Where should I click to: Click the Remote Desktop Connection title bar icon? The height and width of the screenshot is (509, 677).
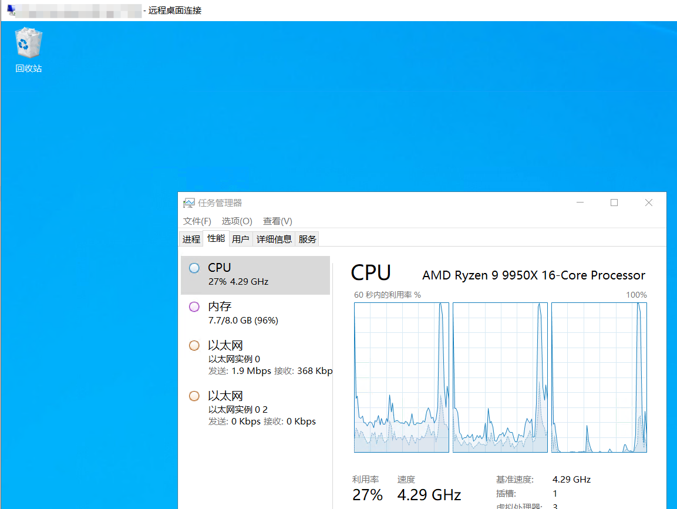[x=11, y=10]
